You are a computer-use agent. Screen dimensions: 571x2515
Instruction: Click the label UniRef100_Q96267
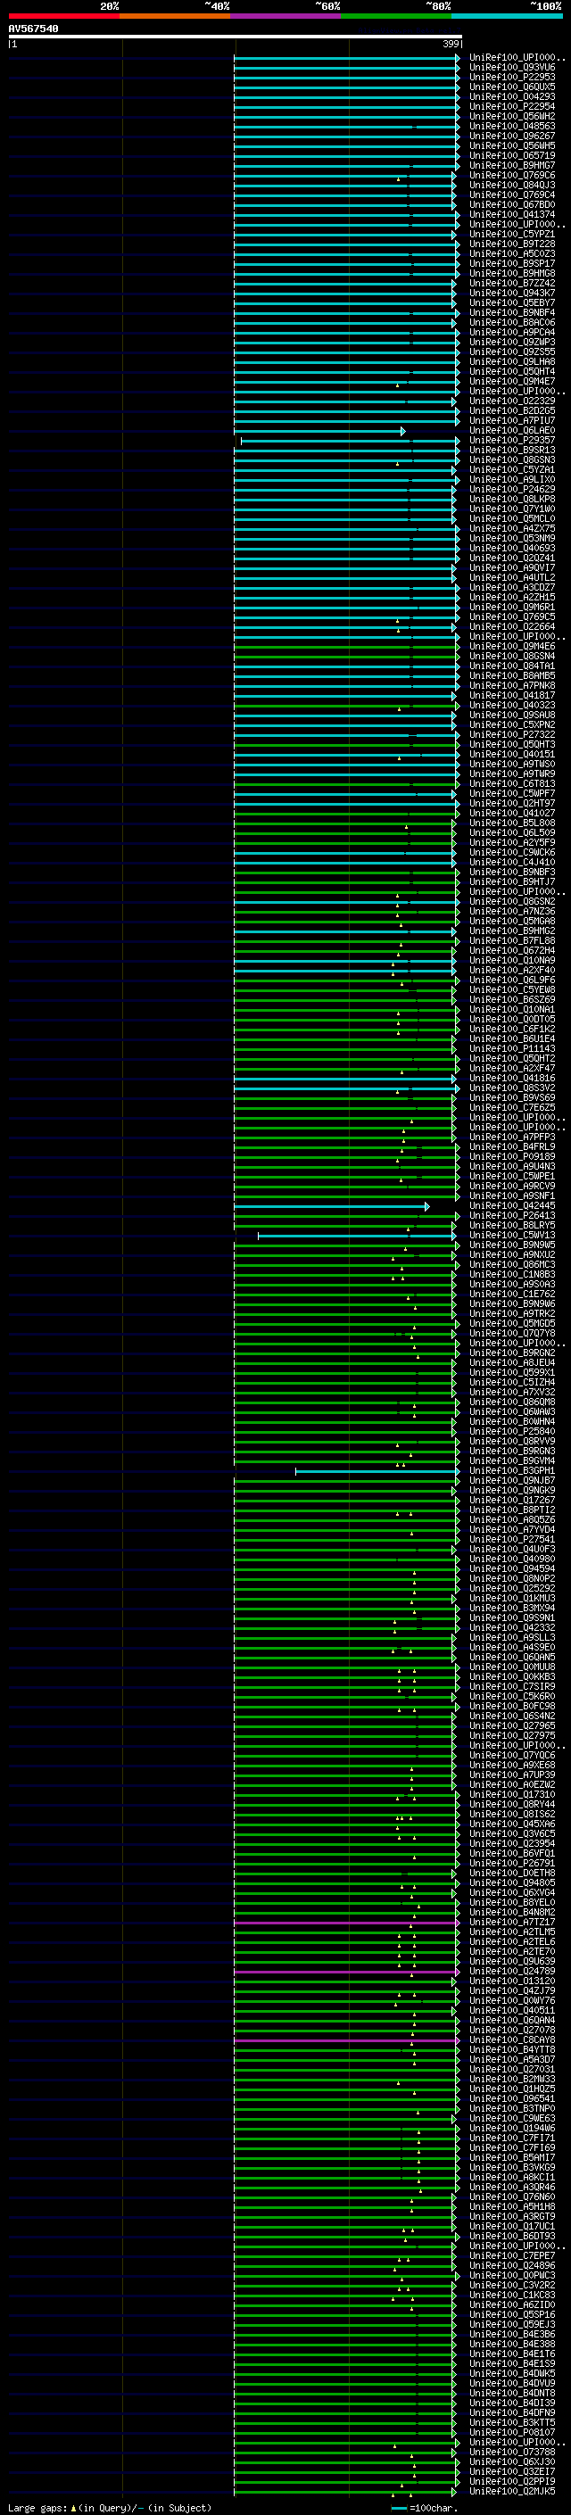click(x=511, y=136)
